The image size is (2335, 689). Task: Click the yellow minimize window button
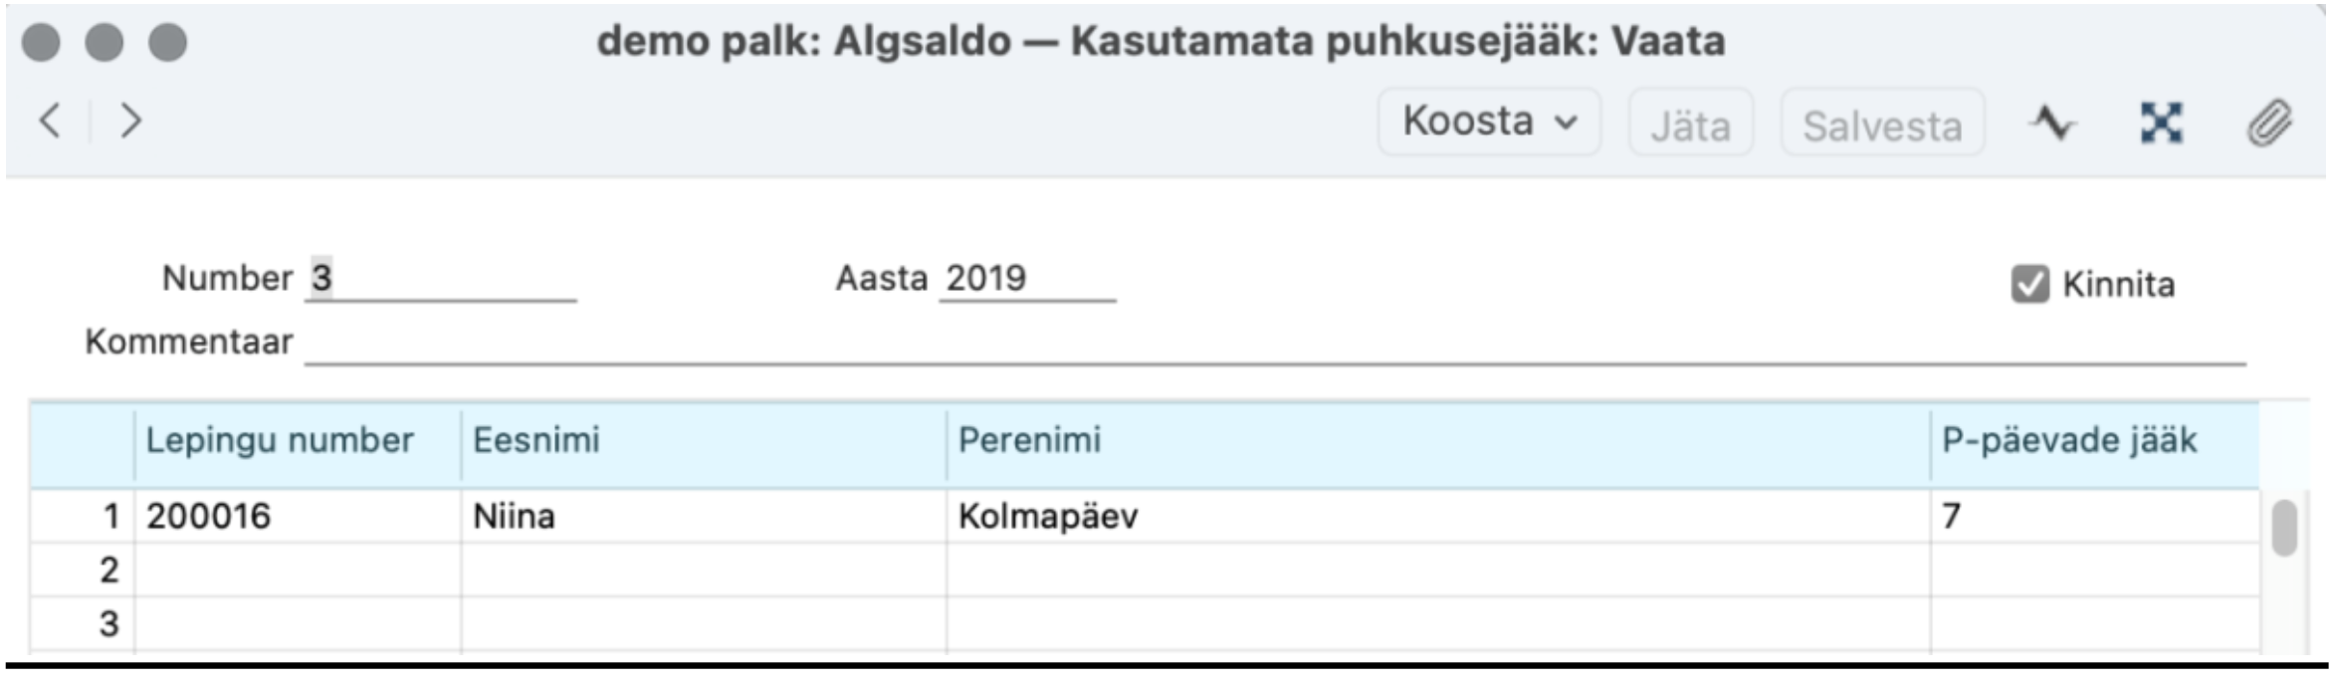[x=105, y=42]
